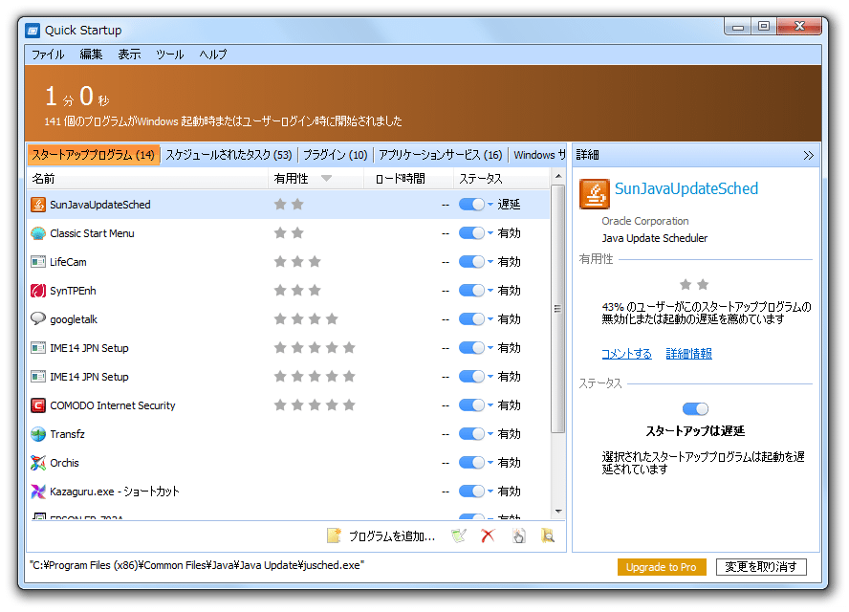Image resolution: width=849 pixels, height=612 pixels.
Task: Click the red SynTPEnh icon
Action: pyautogui.click(x=38, y=291)
